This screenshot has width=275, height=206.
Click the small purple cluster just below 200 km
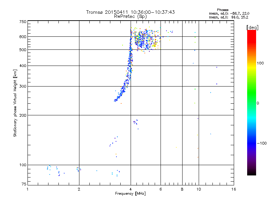pyautogui.click(x=135, y=122)
